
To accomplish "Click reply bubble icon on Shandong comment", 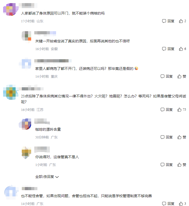I will point(164,21).
